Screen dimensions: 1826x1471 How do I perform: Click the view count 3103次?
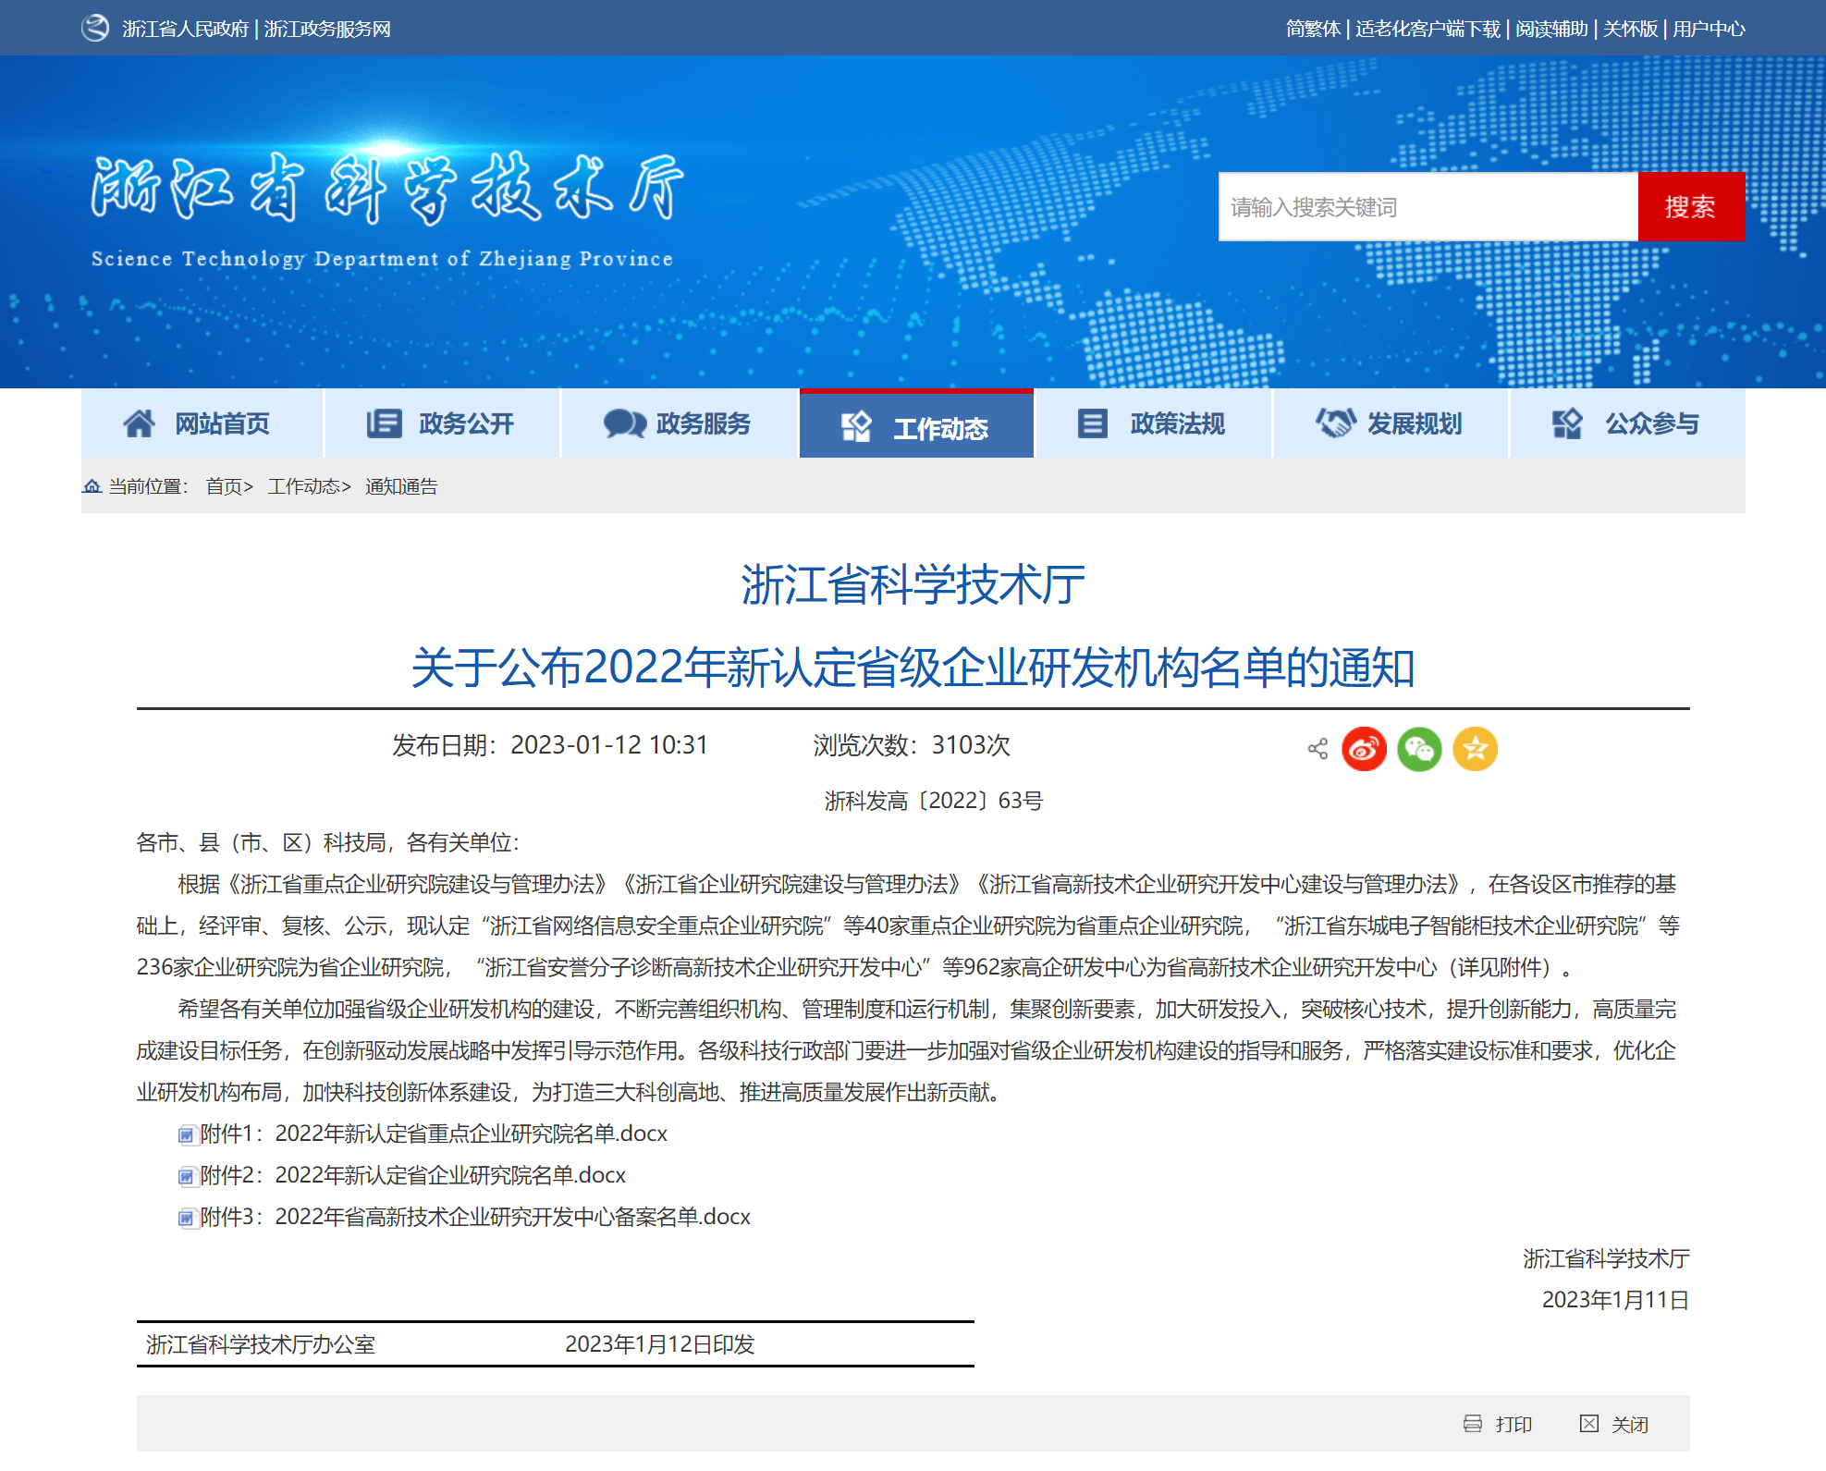point(971,745)
